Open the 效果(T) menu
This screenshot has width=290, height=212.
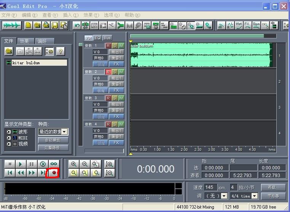[91, 15]
